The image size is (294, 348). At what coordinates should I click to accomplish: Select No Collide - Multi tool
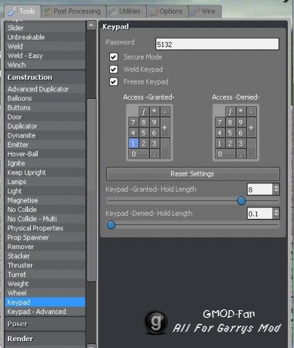[x=45, y=219]
